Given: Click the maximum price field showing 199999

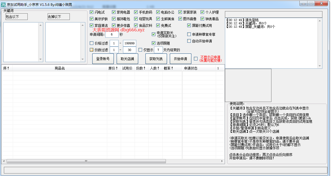Looking at the screenshot, I should 129,43.
